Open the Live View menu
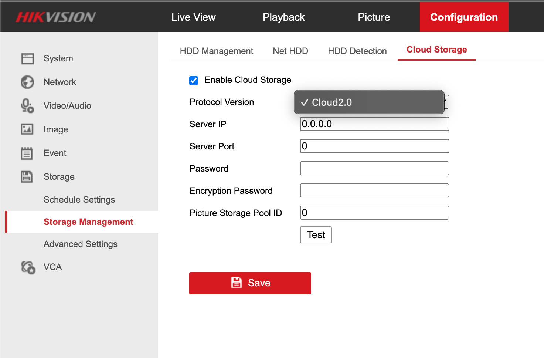544x358 pixels. click(193, 17)
